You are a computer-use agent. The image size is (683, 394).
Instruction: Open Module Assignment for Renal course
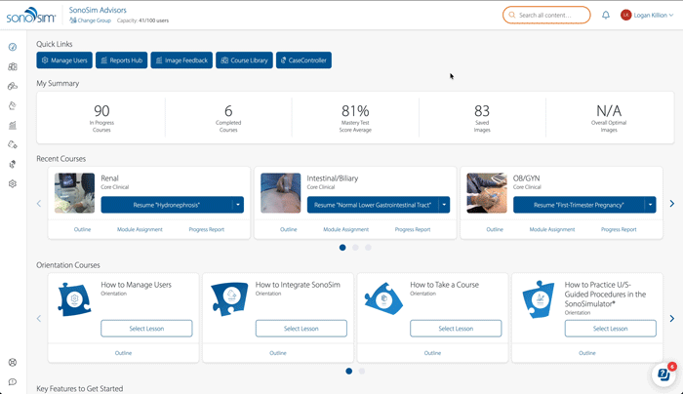click(x=140, y=229)
